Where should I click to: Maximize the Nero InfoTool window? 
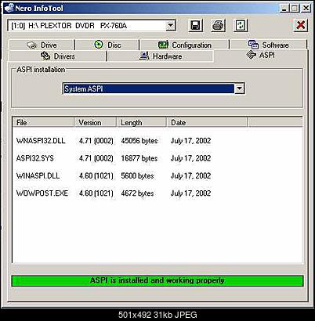pyautogui.click(x=294, y=9)
